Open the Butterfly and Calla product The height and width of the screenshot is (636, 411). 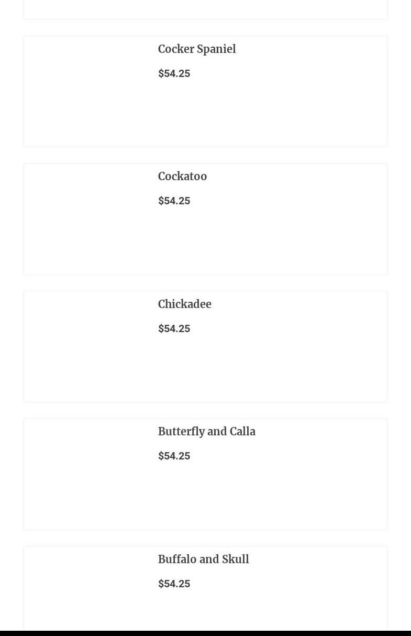point(206,432)
